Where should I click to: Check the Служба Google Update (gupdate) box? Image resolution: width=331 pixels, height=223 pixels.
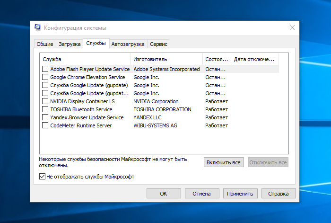click(x=45, y=85)
